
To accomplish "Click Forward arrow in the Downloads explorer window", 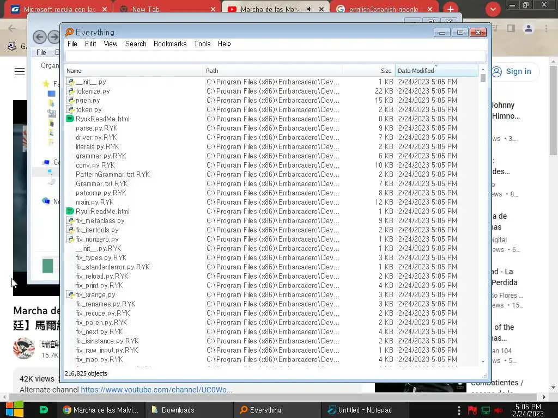I will (x=54, y=37).
